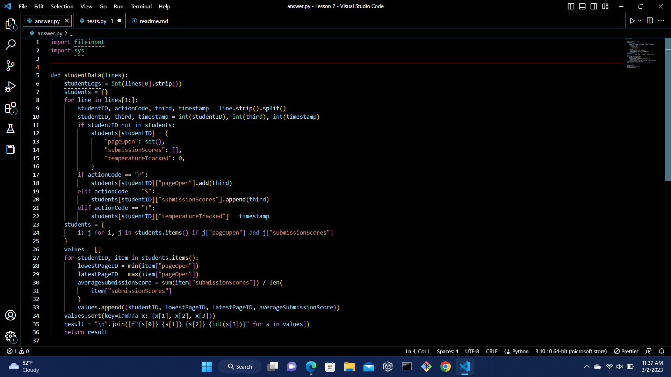This screenshot has width=671, height=377.
Task: Open the Testing view flask icon
Action: 10,128
